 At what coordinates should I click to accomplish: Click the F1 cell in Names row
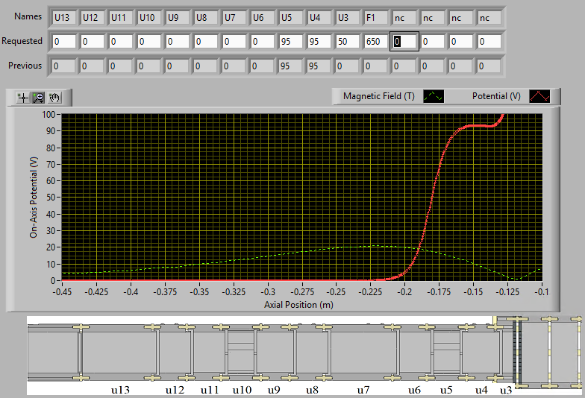tap(375, 17)
